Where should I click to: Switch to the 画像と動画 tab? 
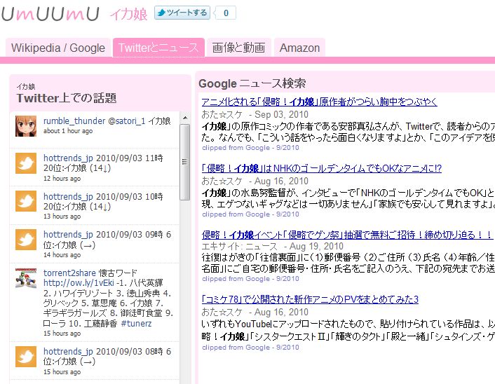click(x=238, y=48)
